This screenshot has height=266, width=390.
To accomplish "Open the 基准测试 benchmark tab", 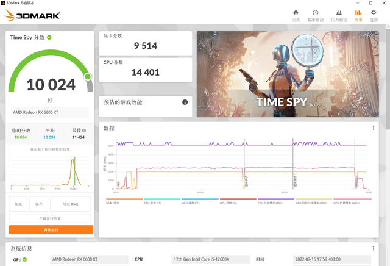I will coord(316,16).
